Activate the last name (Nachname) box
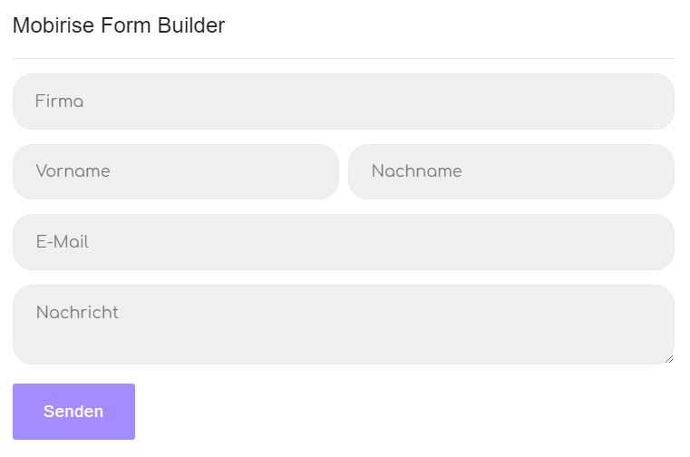This screenshot has width=690, height=457. click(562, 171)
